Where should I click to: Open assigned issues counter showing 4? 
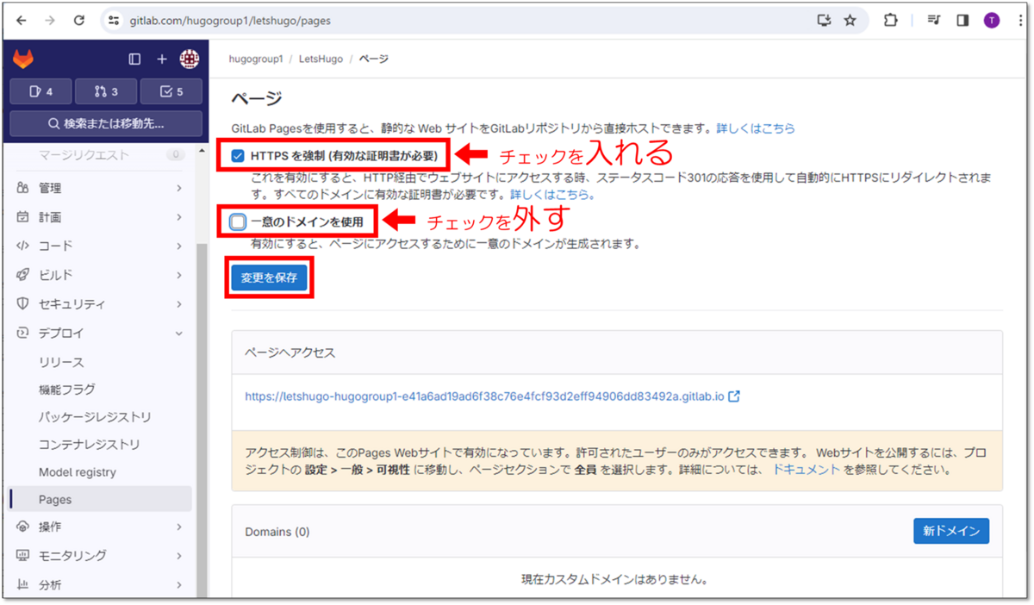(x=40, y=91)
